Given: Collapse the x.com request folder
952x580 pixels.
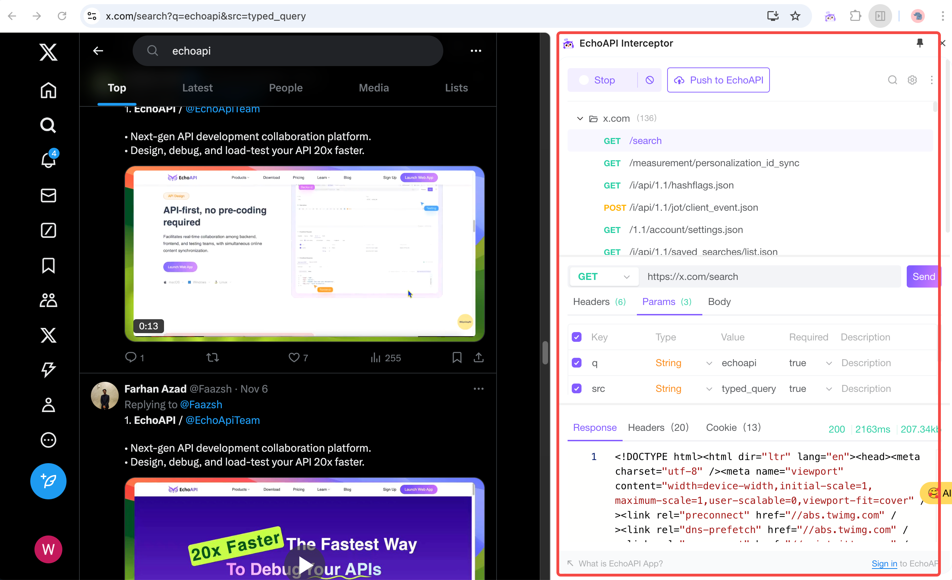Looking at the screenshot, I should coord(580,119).
